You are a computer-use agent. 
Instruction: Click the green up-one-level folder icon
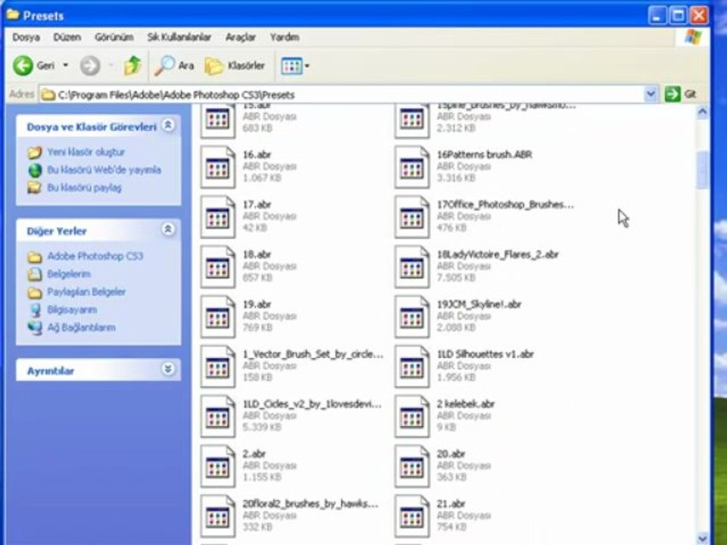click(x=132, y=66)
